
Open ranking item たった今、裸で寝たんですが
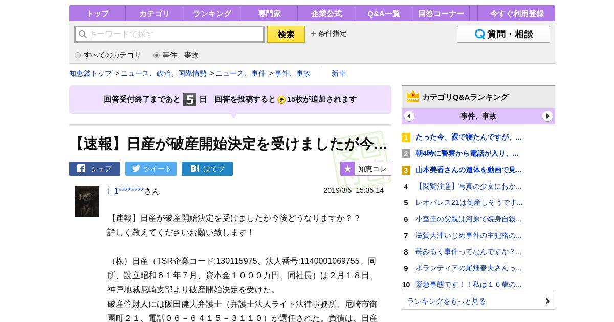(469, 137)
